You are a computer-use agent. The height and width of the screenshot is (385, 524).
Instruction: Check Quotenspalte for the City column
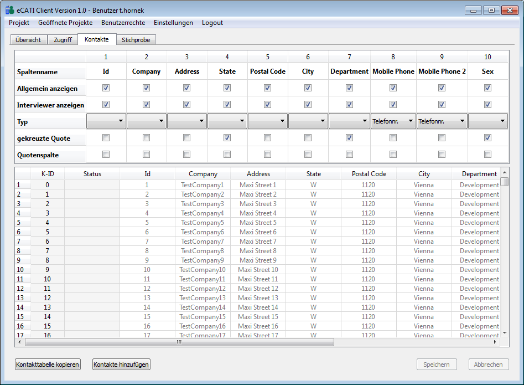click(x=308, y=154)
